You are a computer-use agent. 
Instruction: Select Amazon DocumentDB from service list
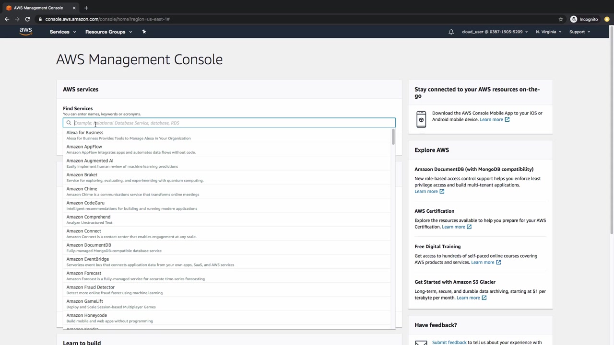89,245
